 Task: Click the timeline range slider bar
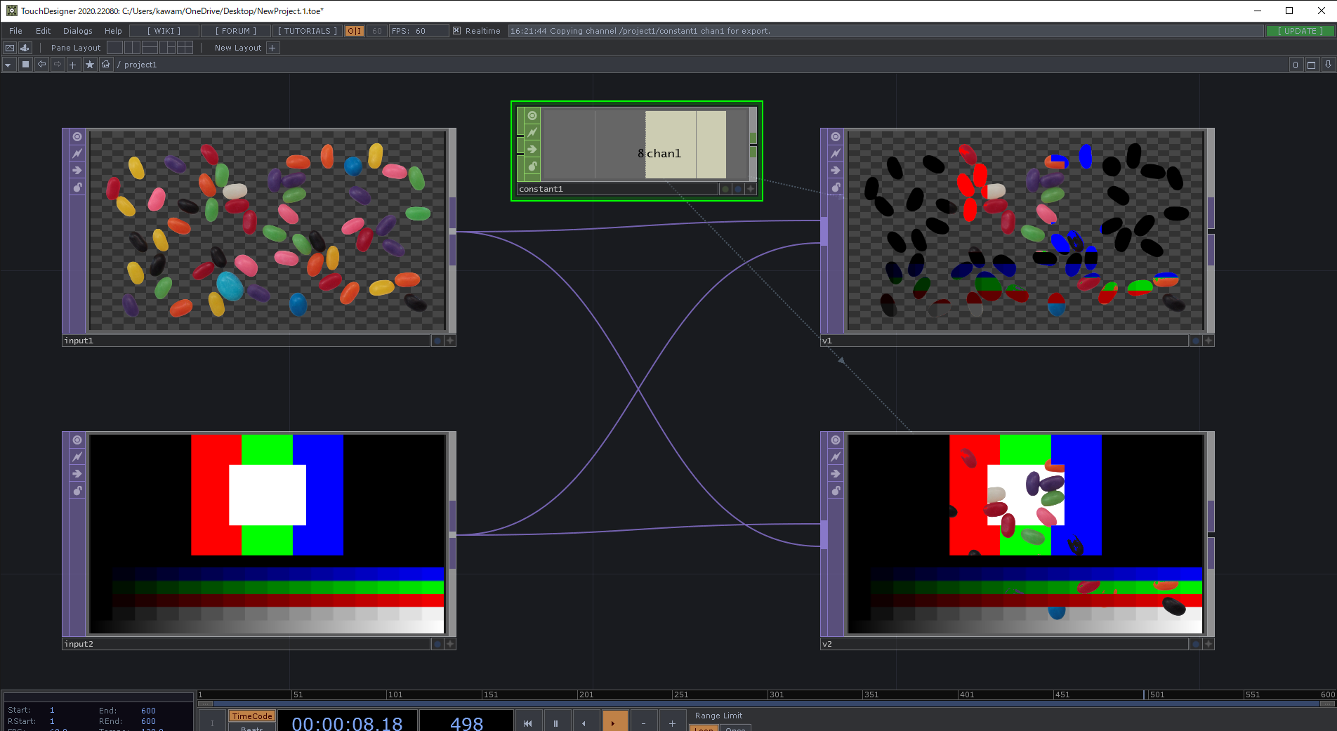coord(766,703)
